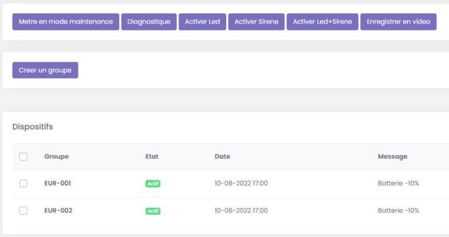Open the EUR-002 group entry
This screenshot has height=237, width=449.
[x=58, y=210]
